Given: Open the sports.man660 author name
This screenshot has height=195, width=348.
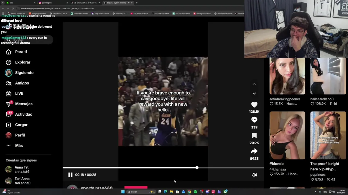Looking at the screenshot, I should click(x=97, y=188).
